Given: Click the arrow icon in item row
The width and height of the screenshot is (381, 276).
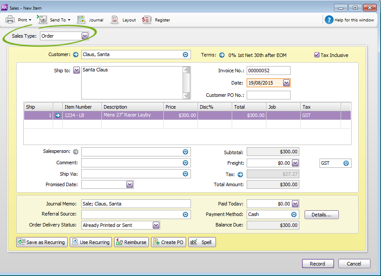Looking at the screenshot, I should pos(58,115).
